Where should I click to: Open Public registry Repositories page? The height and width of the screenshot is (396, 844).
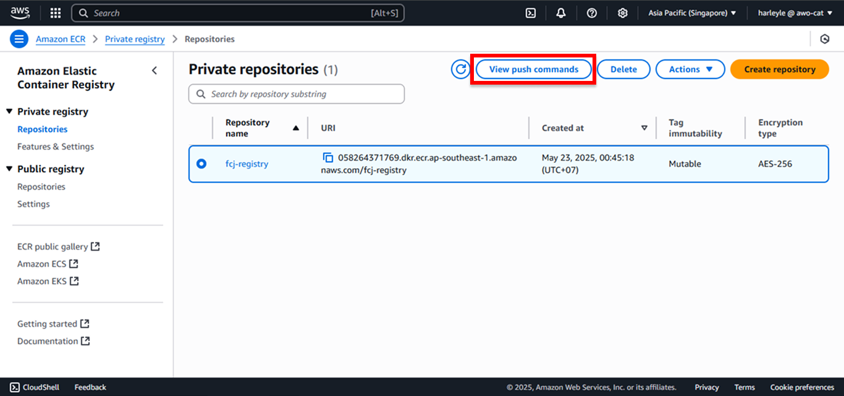pos(41,187)
